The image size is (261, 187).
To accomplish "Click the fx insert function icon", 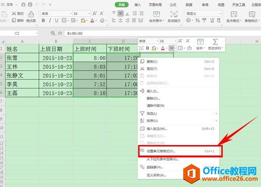I will (60, 33).
